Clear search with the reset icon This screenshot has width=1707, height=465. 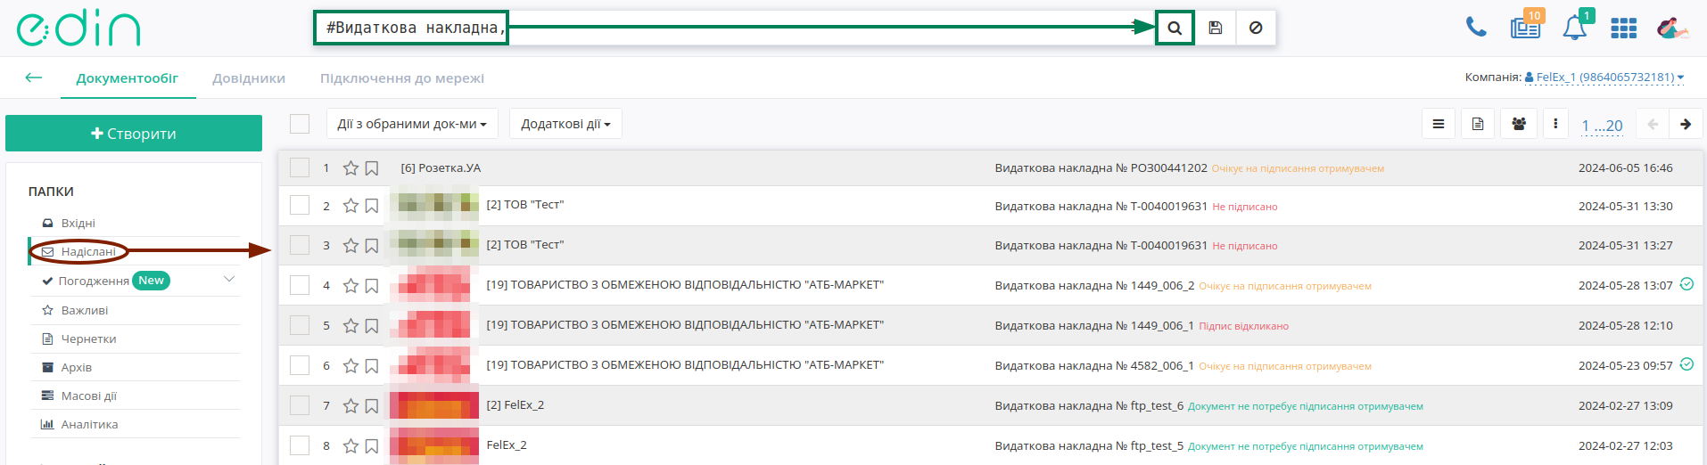[1256, 28]
